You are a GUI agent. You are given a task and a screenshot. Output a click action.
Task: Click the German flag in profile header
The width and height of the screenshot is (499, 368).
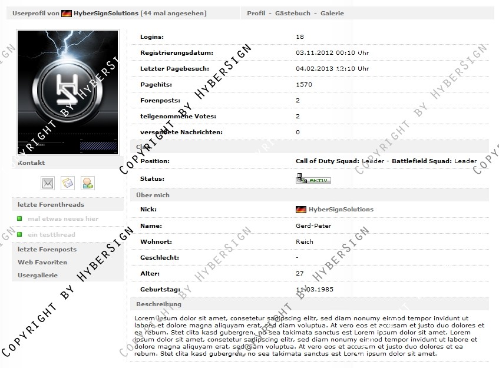(x=67, y=14)
